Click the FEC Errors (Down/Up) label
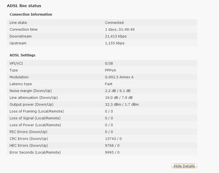 point(29,132)
